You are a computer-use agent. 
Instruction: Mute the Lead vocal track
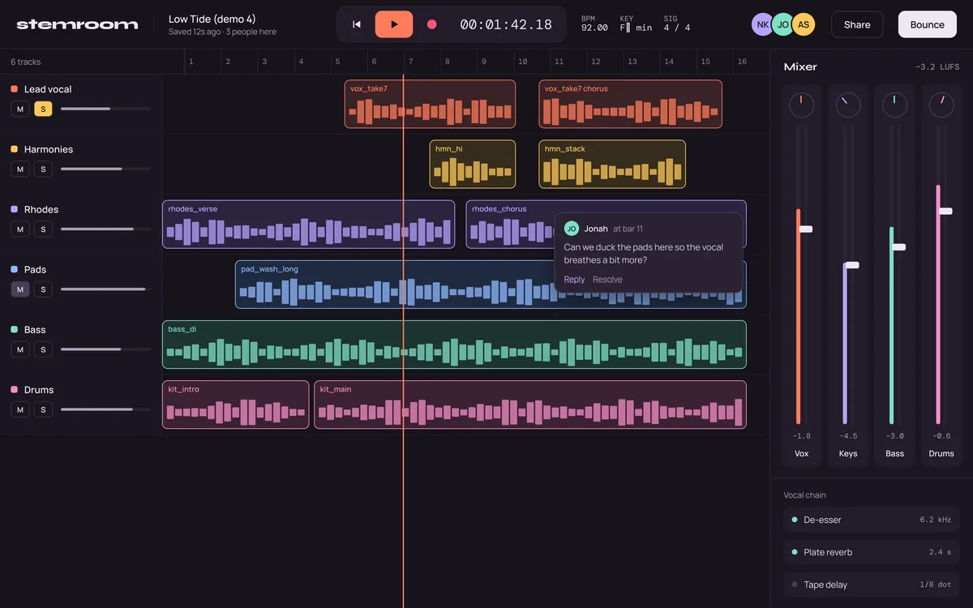(x=20, y=109)
